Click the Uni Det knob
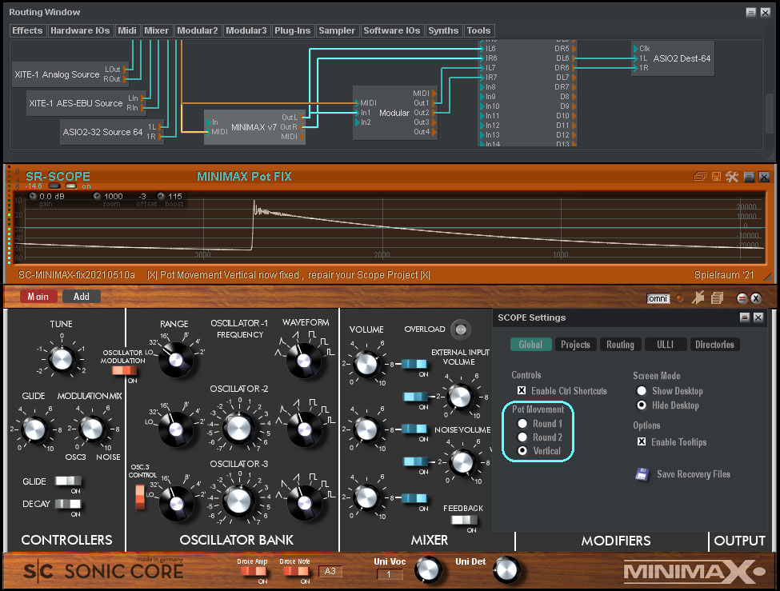The width and height of the screenshot is (780, 591). [x=506, y=569]
